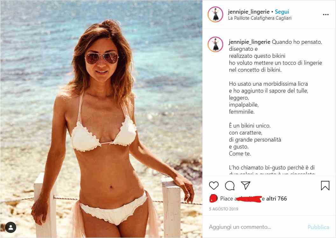
Task: Follow the account with Segui
Action: pos(282,12)
